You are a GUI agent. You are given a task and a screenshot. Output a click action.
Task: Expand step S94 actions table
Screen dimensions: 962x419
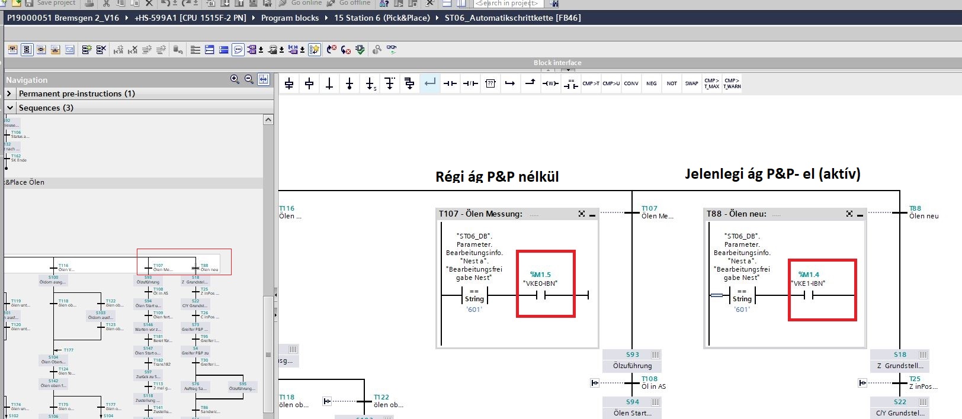click(655, 402)
